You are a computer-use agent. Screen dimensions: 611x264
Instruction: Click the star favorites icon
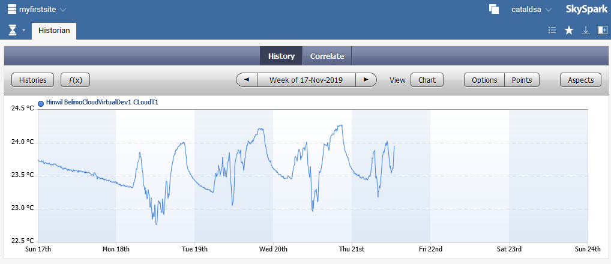tap(569, 30)
